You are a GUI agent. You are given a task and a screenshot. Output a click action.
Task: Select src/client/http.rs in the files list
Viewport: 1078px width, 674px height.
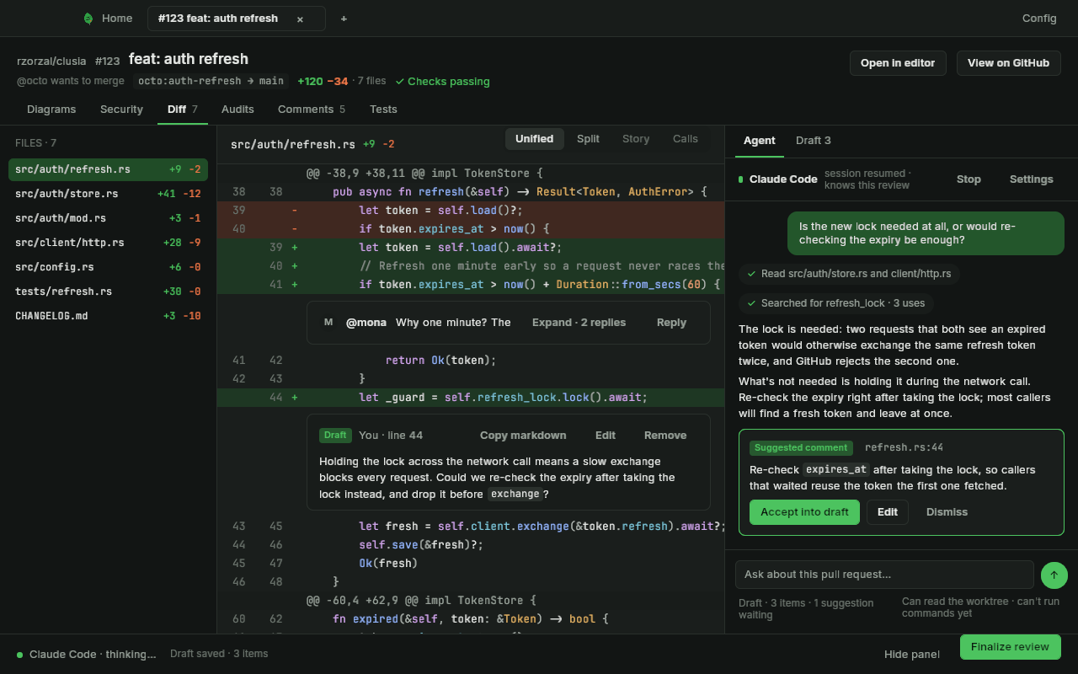tap(108, 243)
